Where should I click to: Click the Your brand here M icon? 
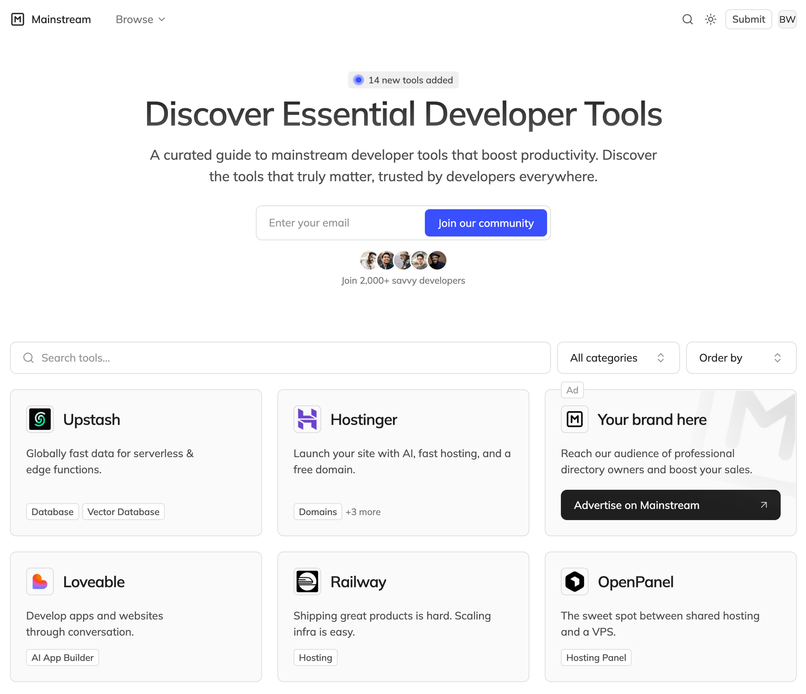click(x=574, y=419)
